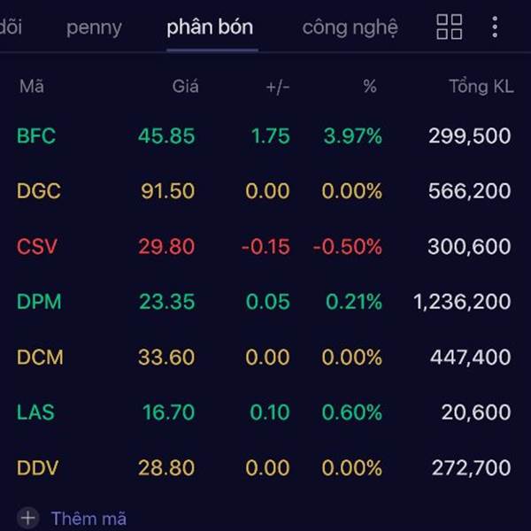Sort by the Giá column header
Screen dimensions: 531x531
pyautogui.click(x=185, y=87)
